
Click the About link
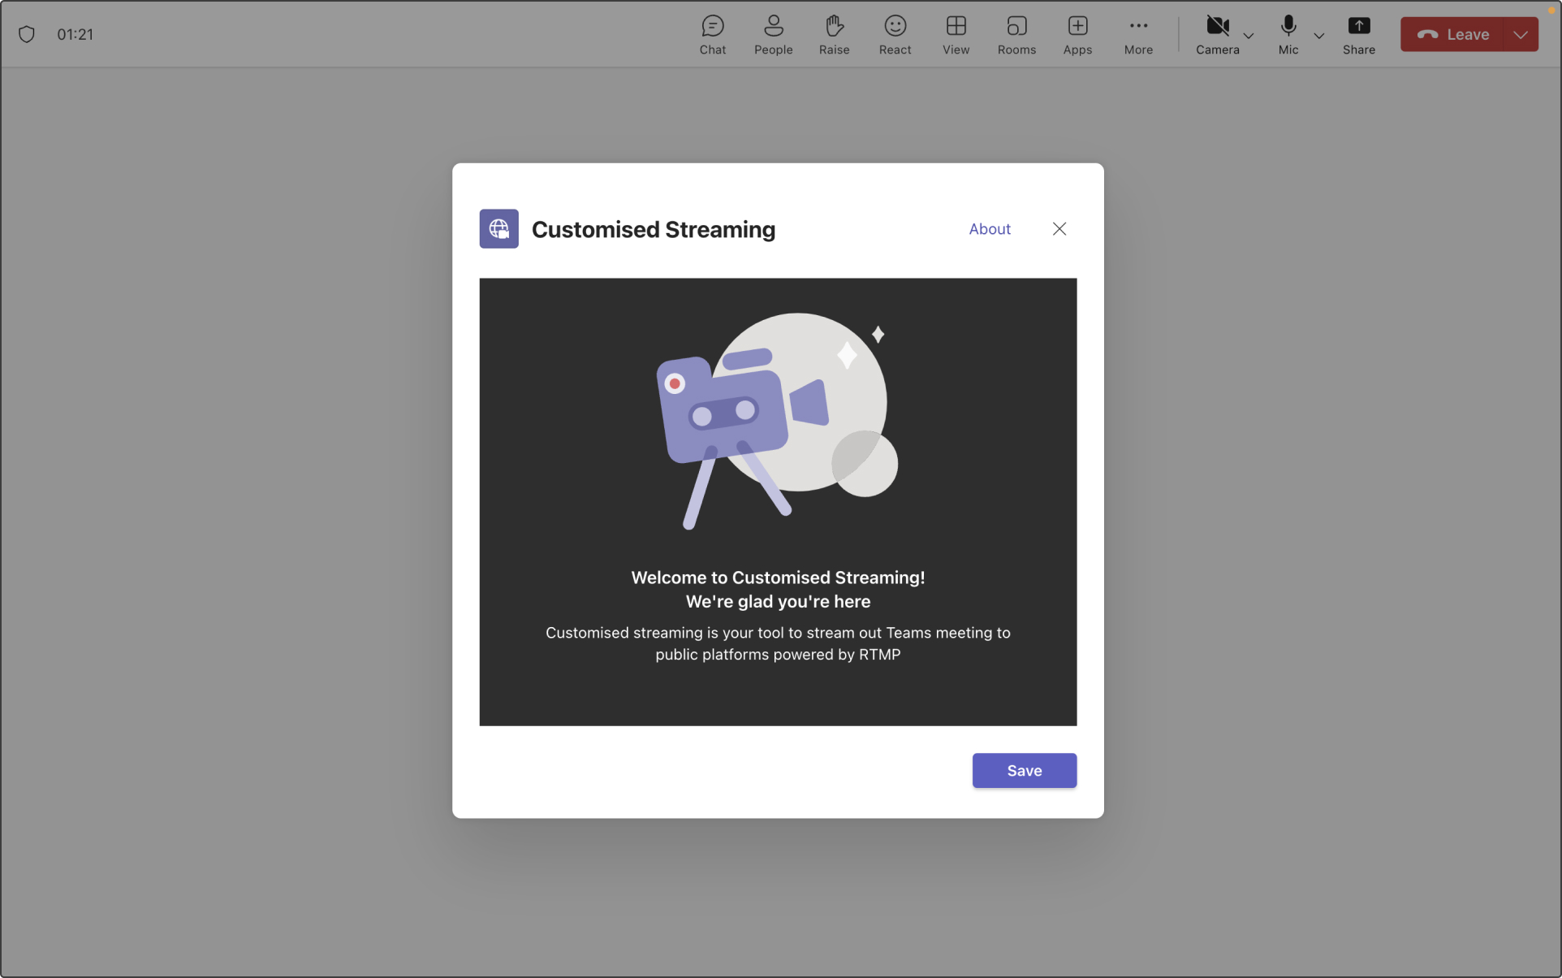990,229
